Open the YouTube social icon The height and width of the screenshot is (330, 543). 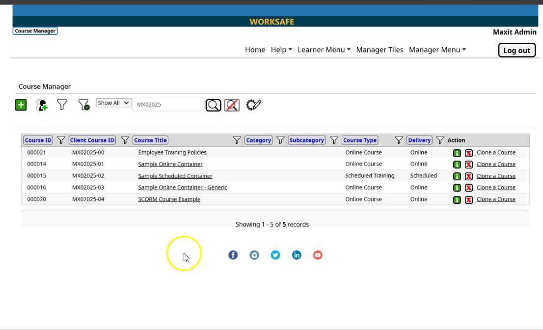click(x=318, y=255)
